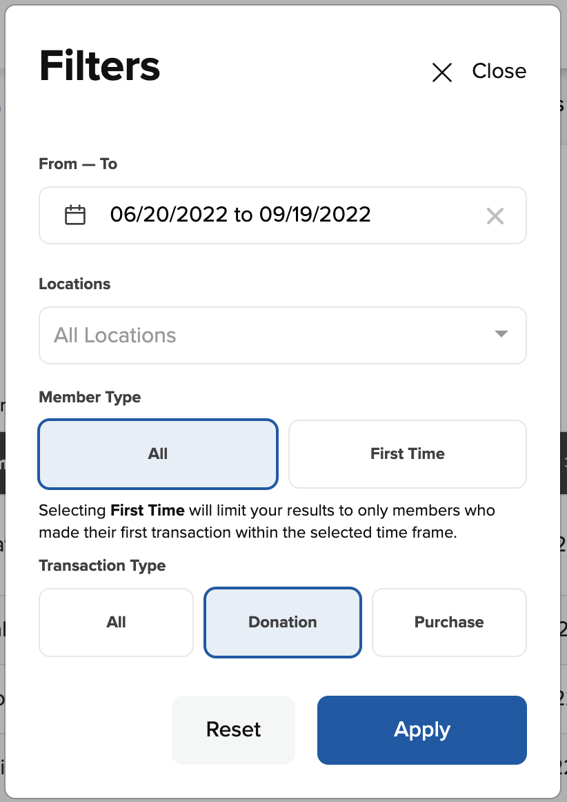Click the From — To field label
This screenshot has width=567, height=802.
[78, 164]
